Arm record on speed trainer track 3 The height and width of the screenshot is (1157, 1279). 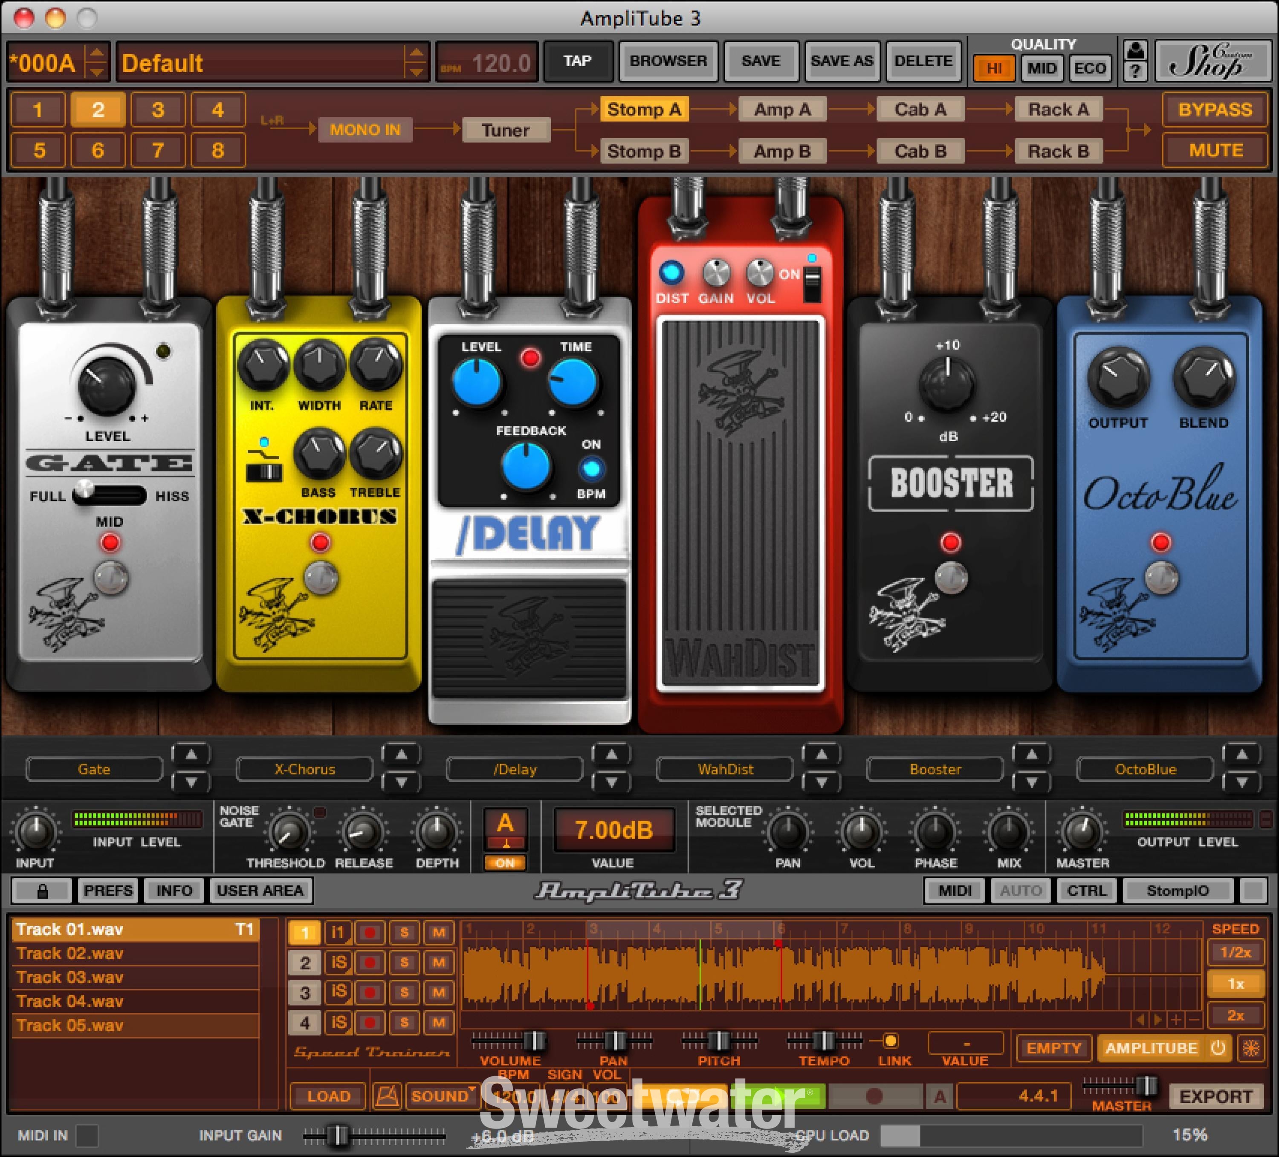tap(370, 992)
